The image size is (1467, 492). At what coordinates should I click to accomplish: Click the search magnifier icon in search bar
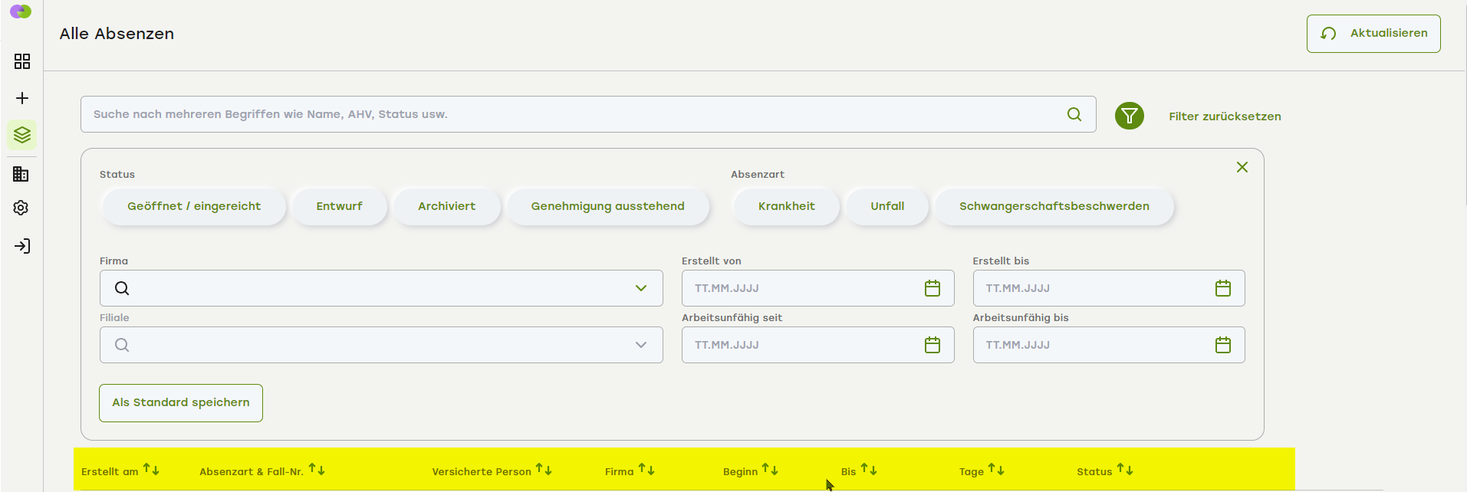tap(1074, 114)
